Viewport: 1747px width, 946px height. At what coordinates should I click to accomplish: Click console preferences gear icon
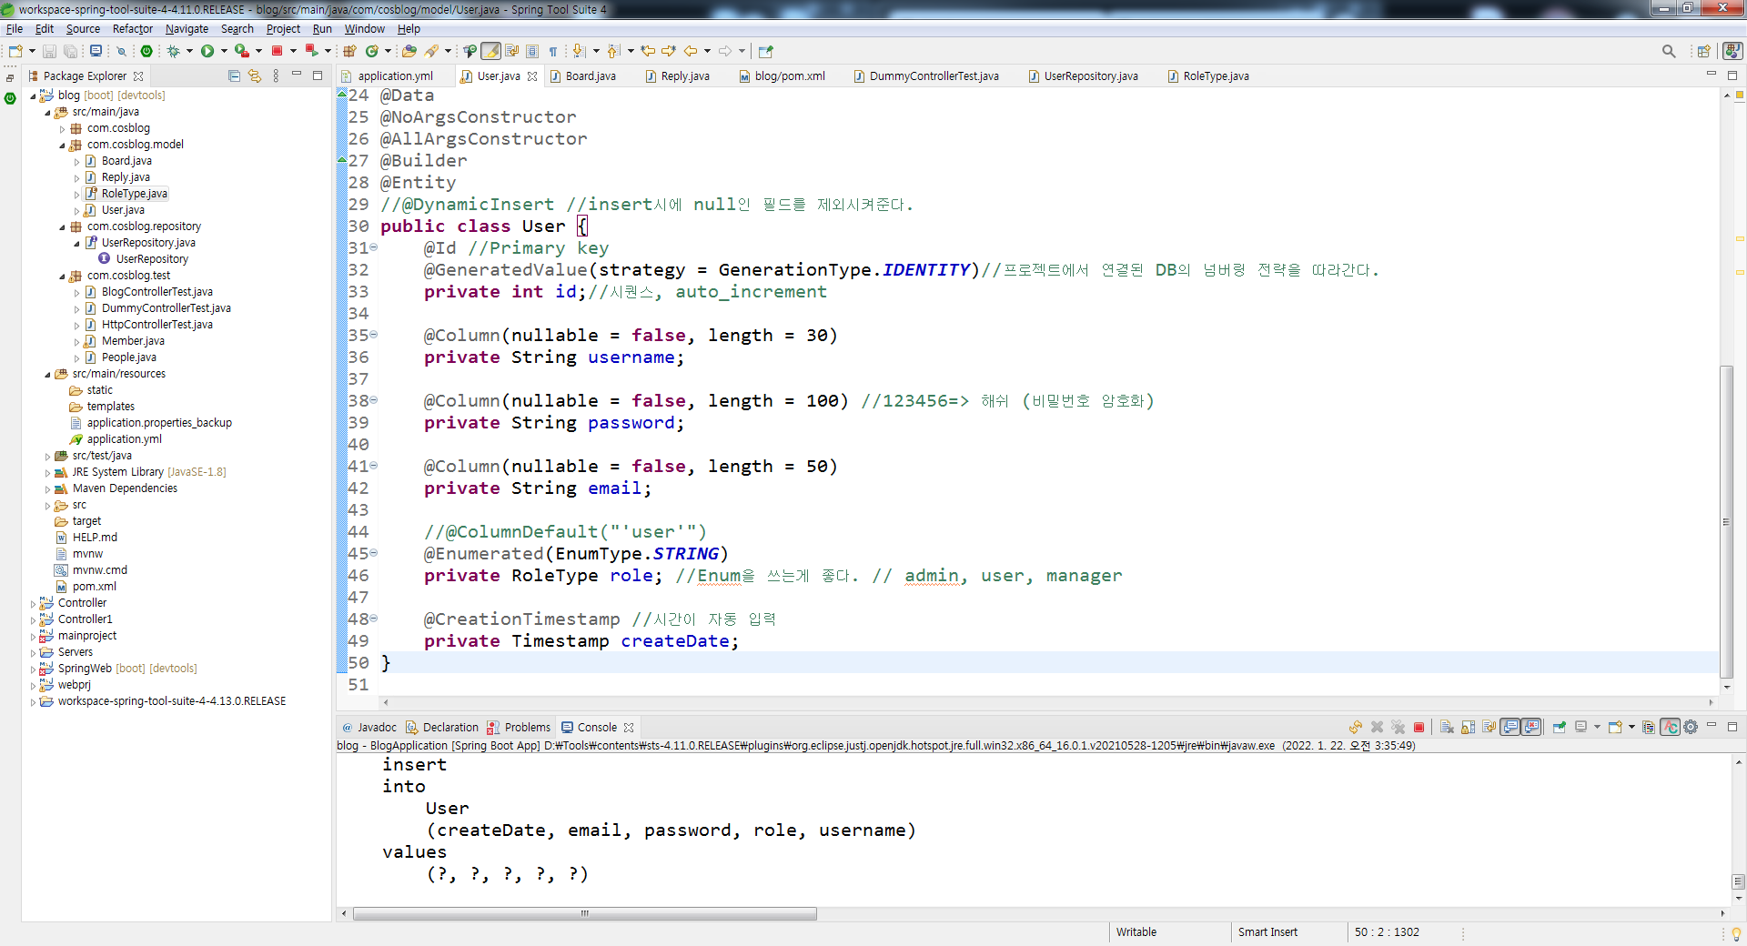pyautogui.click(x=1691, y=727)
